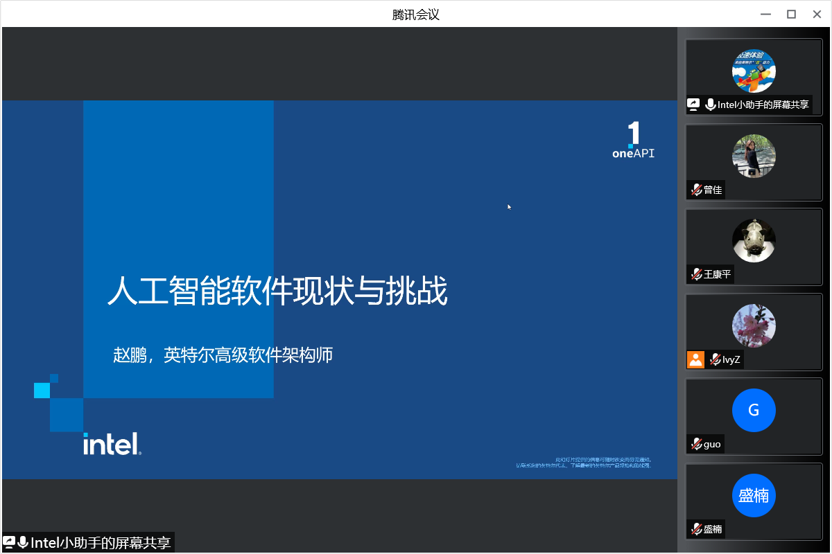Click the oneAPI logo on the slide
Viewport: 832px width, 554px height.
tap(633, 141)
